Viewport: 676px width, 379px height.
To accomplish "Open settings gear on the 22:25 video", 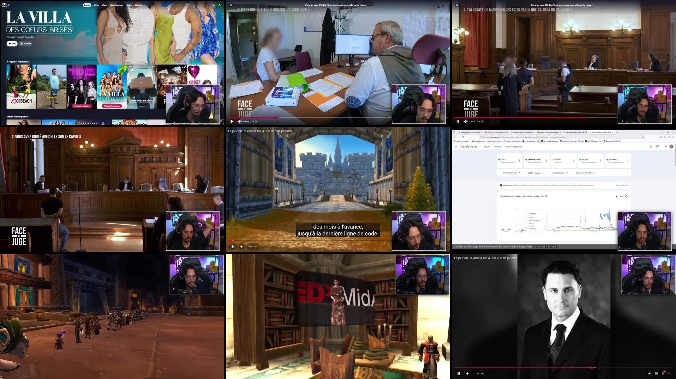I will click(x=663, y=373).
